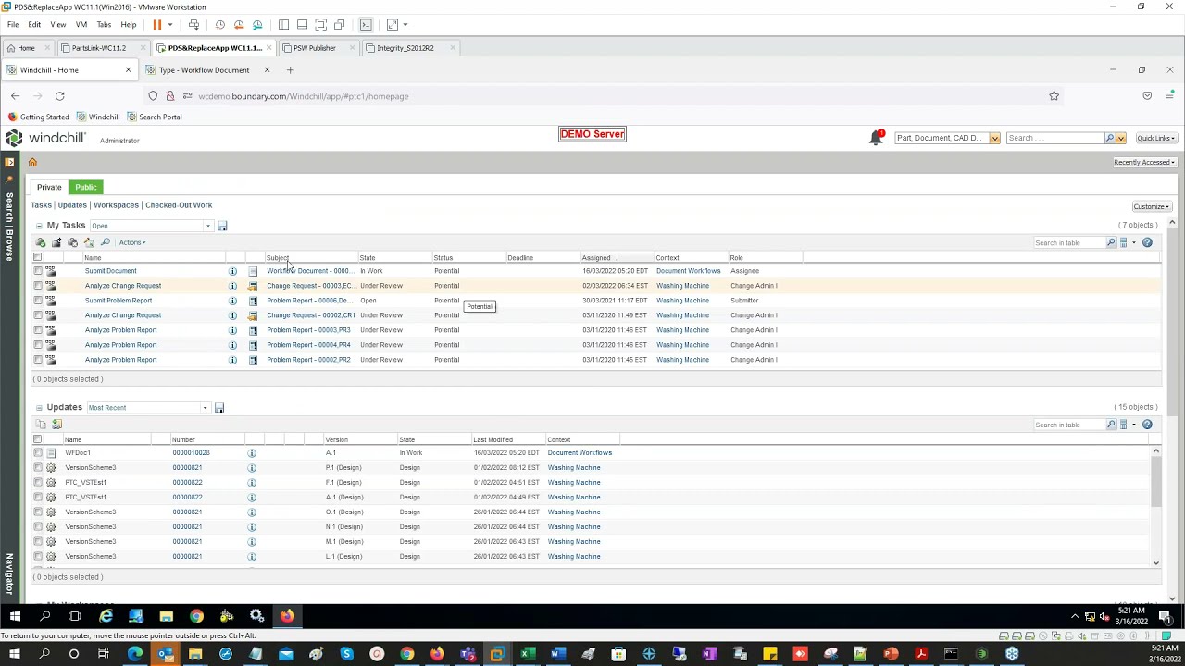The height and width of the screenshot is (666, 1185).
Task: Reload the browser page
Action: point(59,96)
